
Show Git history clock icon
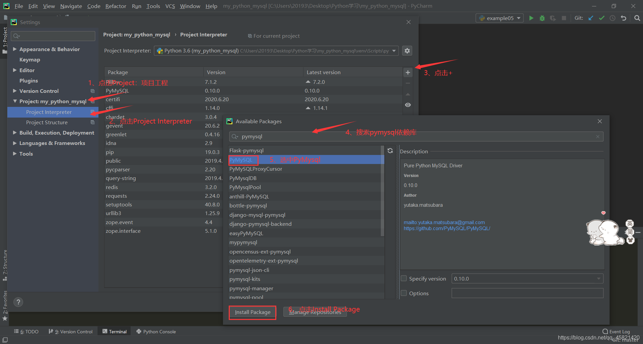(613, 18)
